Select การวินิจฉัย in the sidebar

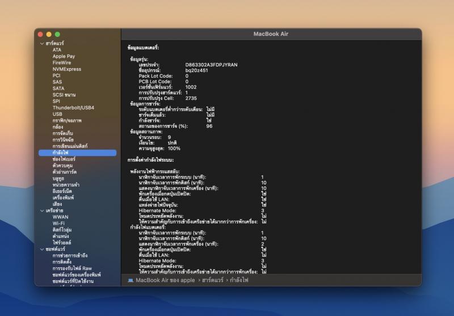pyautogui.click(x=63, y=140)
